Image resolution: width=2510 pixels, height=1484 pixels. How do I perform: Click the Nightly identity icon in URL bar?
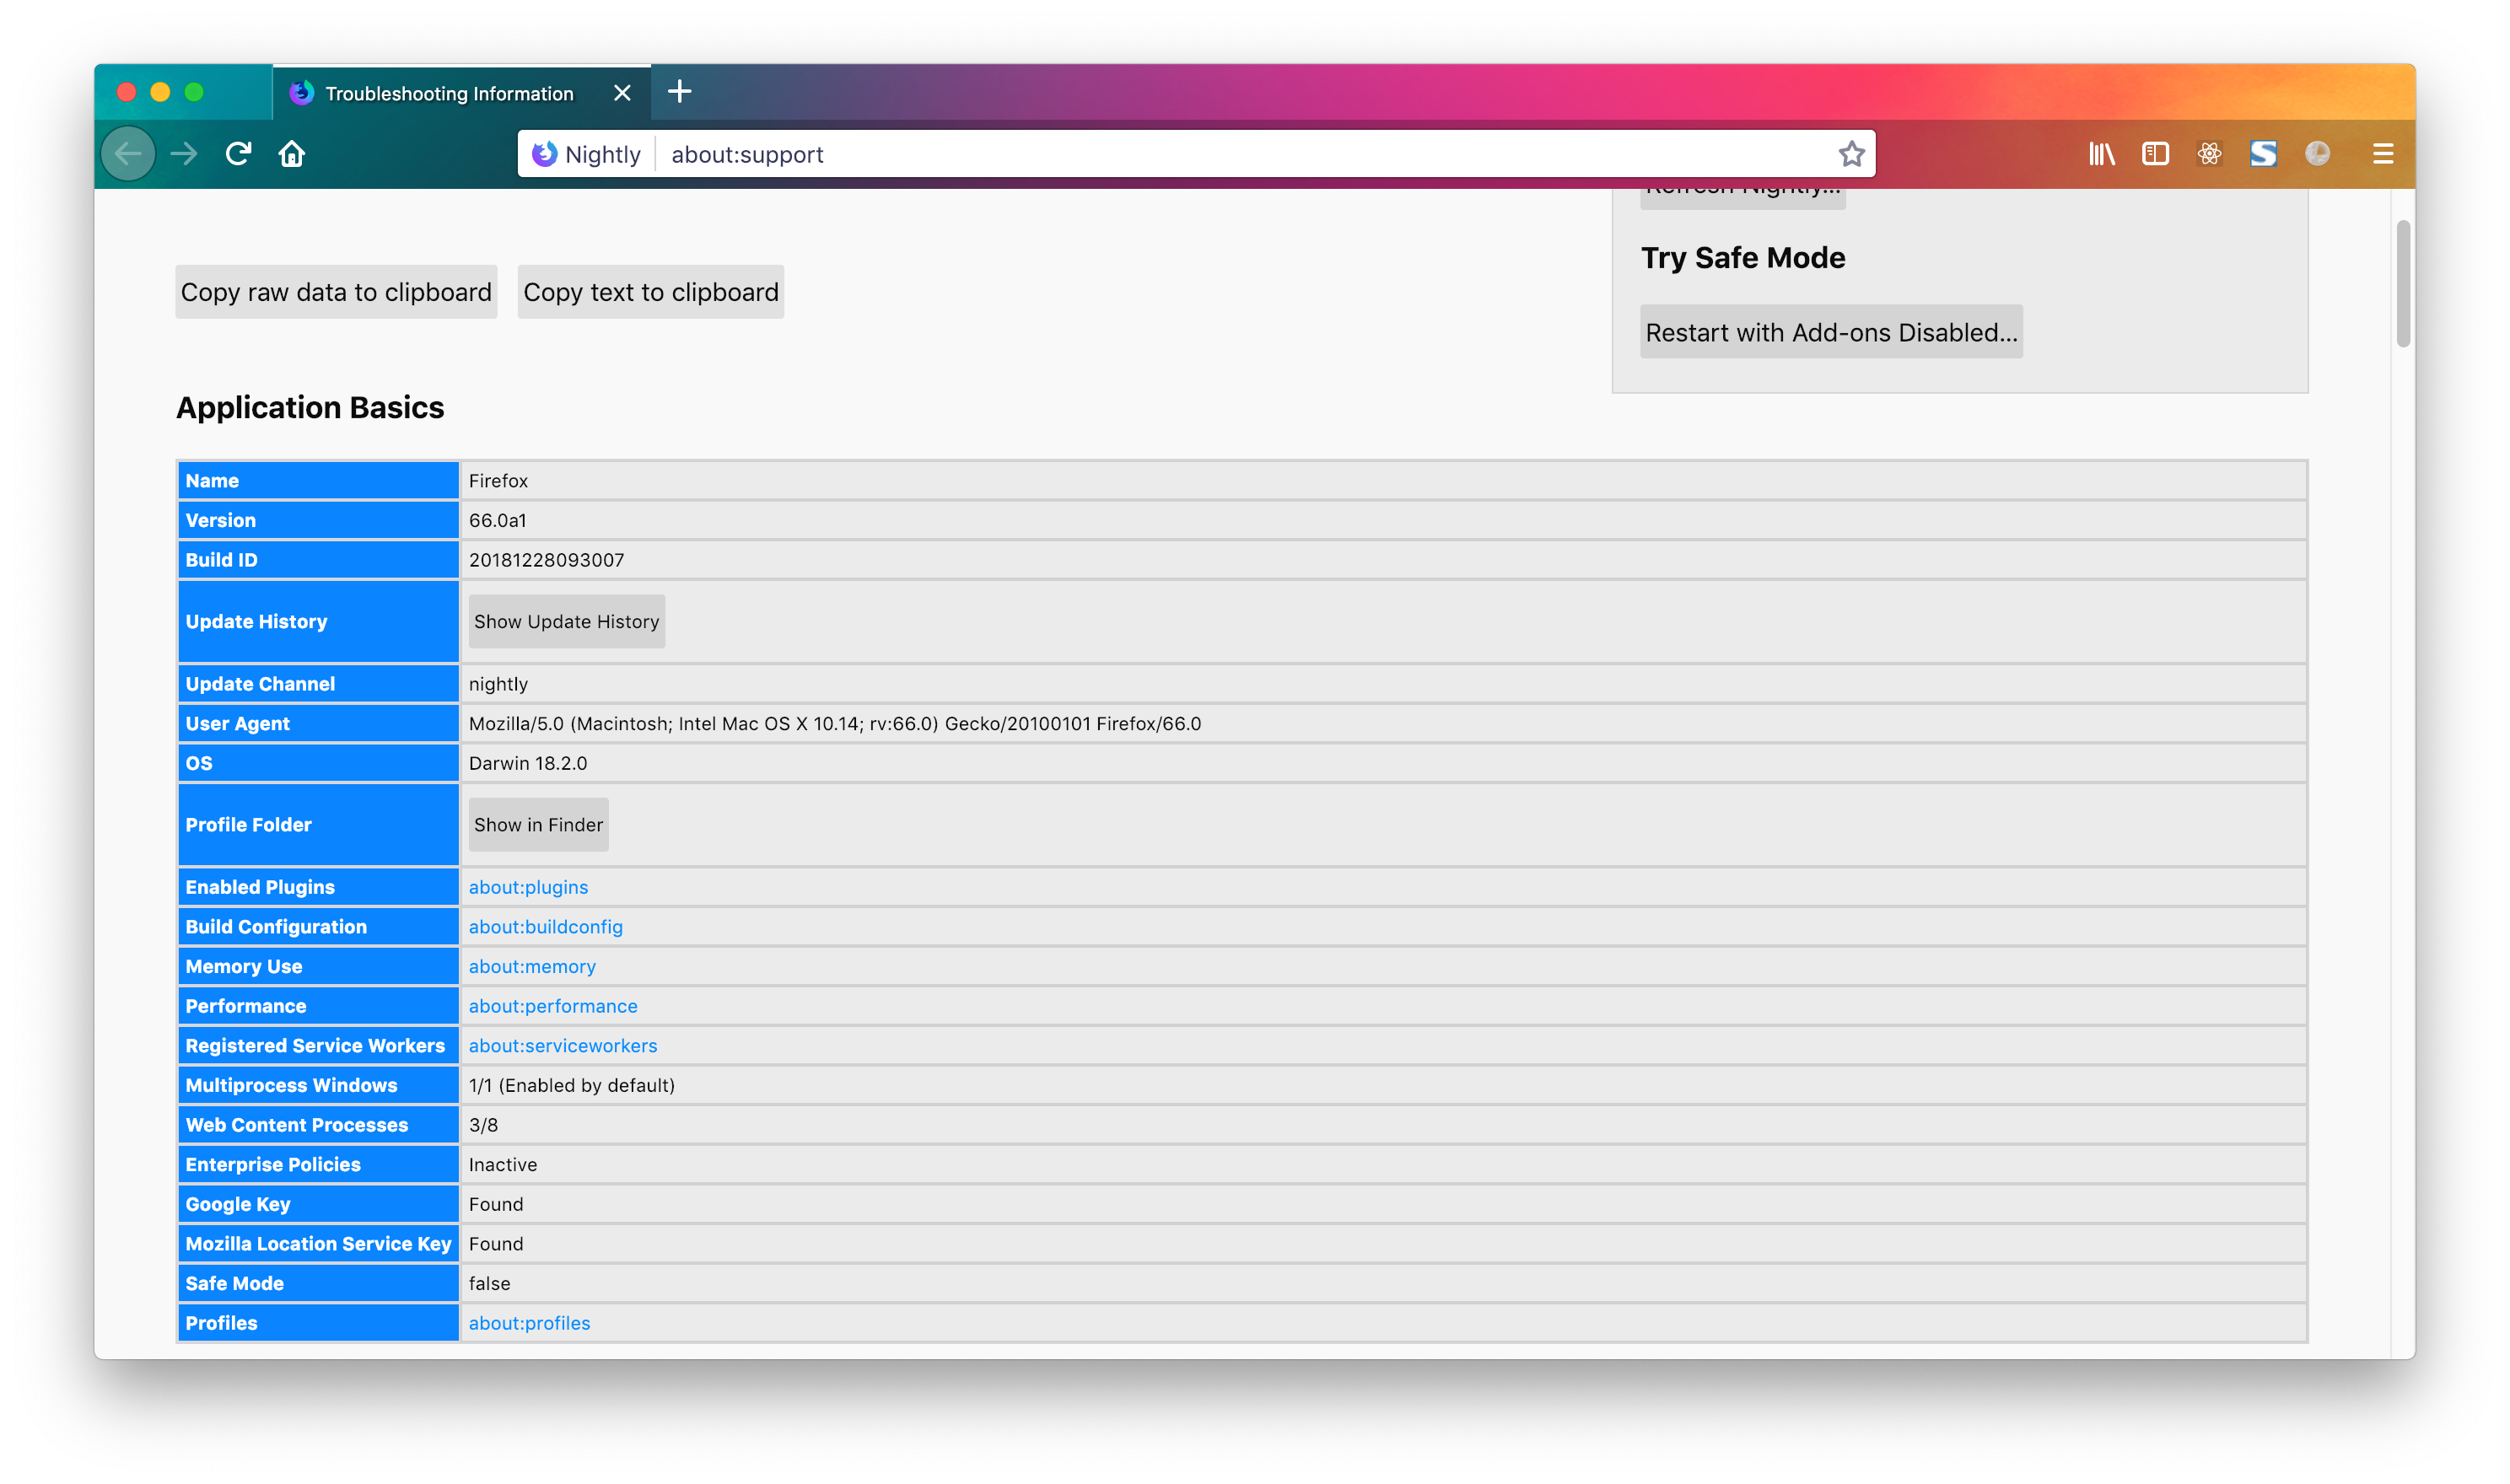(587, 154)
